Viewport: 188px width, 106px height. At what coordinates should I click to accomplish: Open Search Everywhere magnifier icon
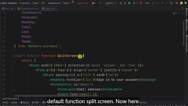click(177, 3)
